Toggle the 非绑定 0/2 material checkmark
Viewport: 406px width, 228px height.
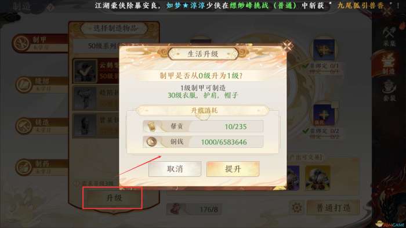tap(306, 131)
